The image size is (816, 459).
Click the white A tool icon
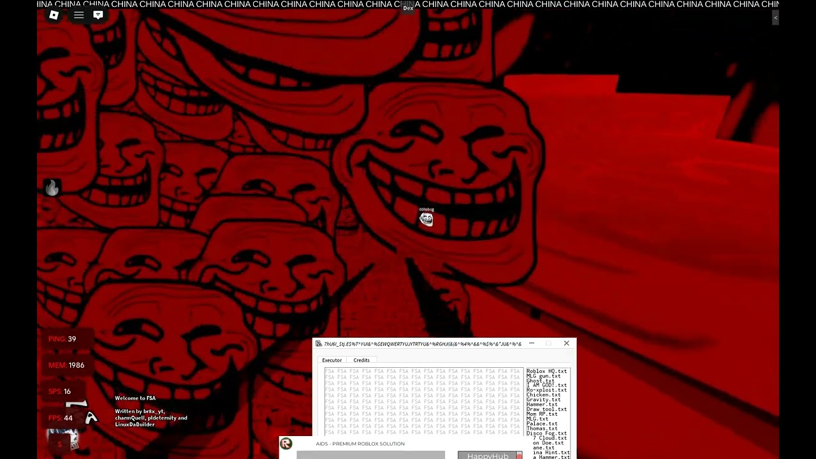tap(91, 418)
